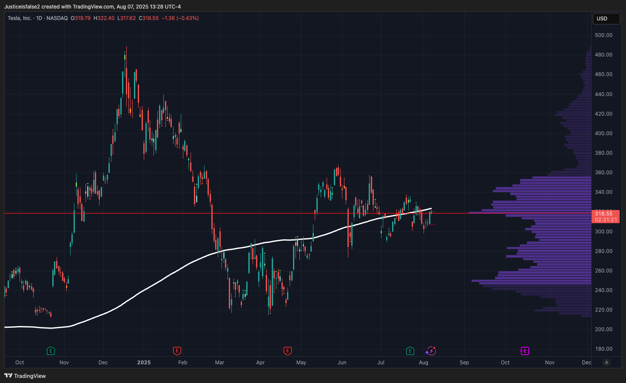The height and width of the screenshot is (383, 626).
Task: Click the 'Feb' label on the time axis
Action: 182,363
